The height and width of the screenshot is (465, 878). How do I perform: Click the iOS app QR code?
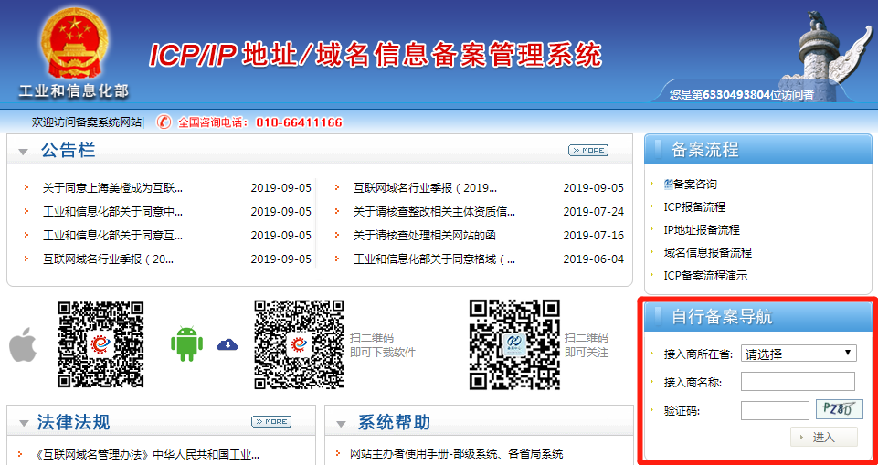tap(100, 344)
